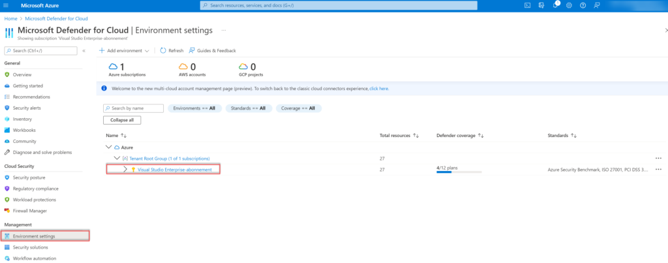Open Directories and subscriptions filter icon
Image resolution: width=668 pixels, height=263 pixels.
[541, 5]
